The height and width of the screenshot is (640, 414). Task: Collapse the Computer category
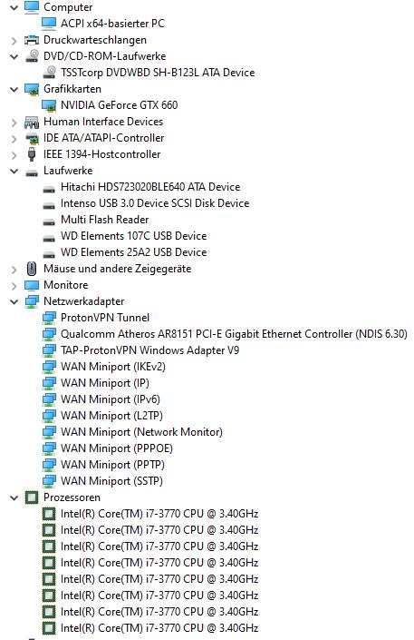[14, 7]
